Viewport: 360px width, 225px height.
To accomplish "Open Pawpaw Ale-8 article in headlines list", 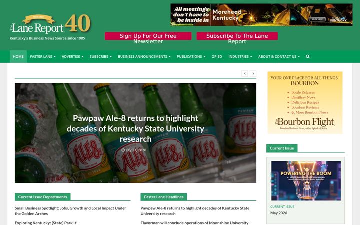I will pos(195,211).
